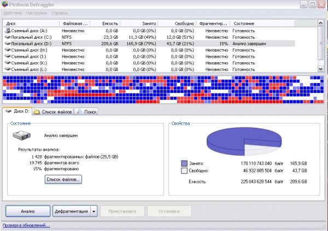Viewport: 328px width, 231px height.
Task: Click the drive list scrollbar thumb
Action: click(321, 43)
